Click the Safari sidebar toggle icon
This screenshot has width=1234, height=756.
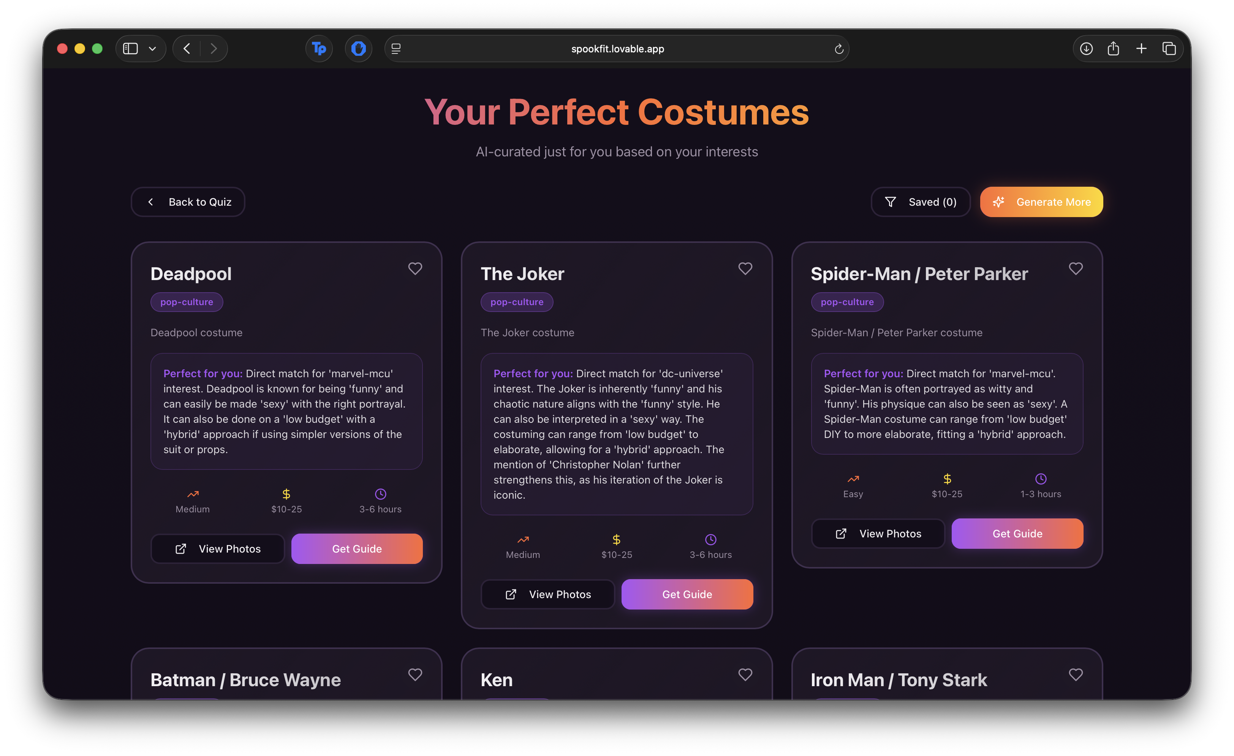[x=130, y=49]
